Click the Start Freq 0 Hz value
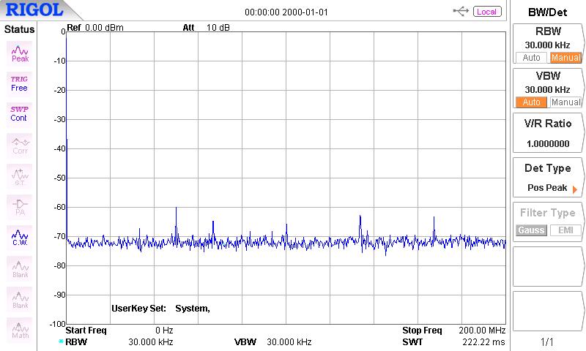Screen dimensions: 586x351 tap(163, 330)
